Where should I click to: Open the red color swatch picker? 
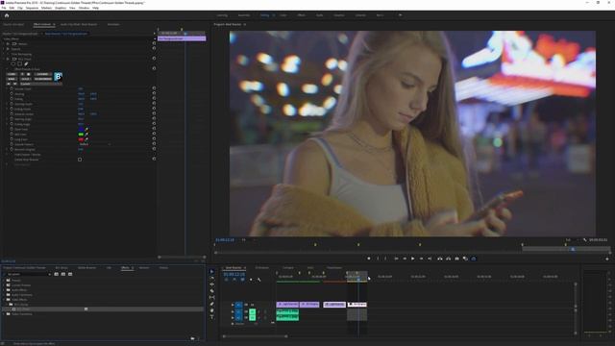point(81,139)
